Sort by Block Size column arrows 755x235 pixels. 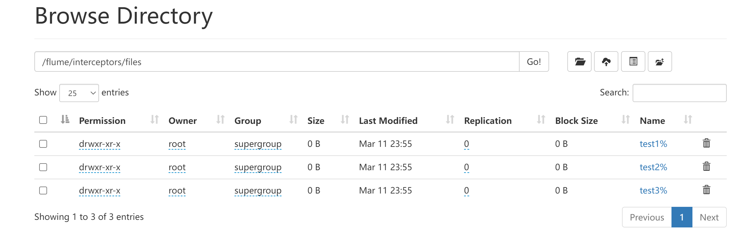626,120
